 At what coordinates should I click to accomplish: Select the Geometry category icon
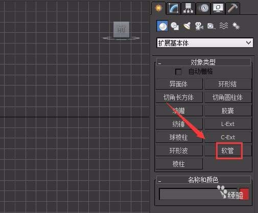(x=162, y=26)
